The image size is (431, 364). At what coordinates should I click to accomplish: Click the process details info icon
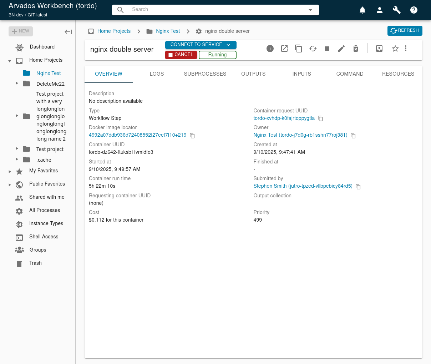pos(270,49)
